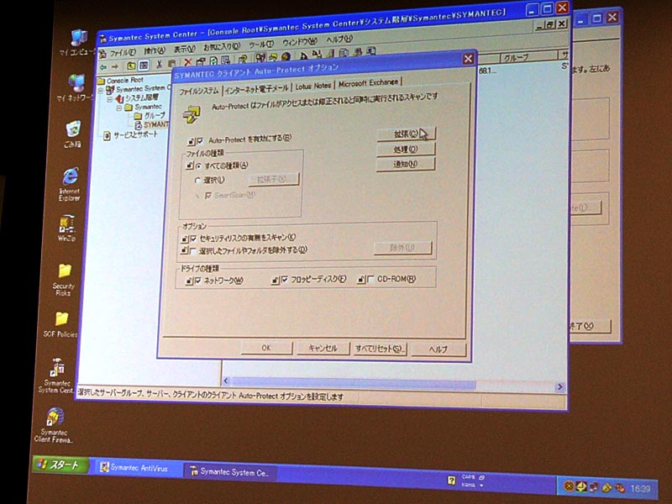The width and height of the screenshot is (672, 504).
Task: Select the すべての種類 radio button
Action: click(198, 165)
